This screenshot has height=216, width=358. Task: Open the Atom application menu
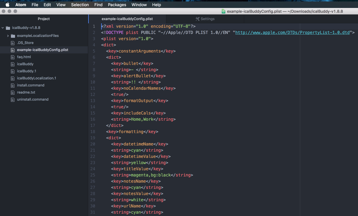21,4
